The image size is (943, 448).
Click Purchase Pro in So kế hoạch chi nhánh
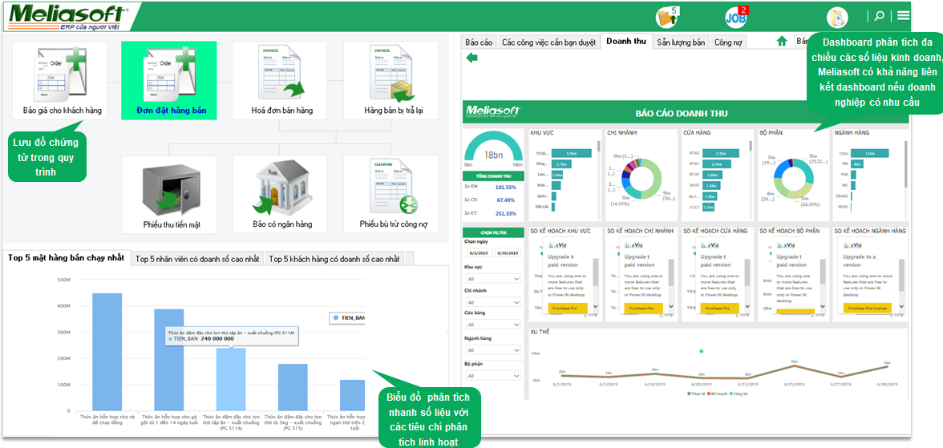(x=643, y=307)
